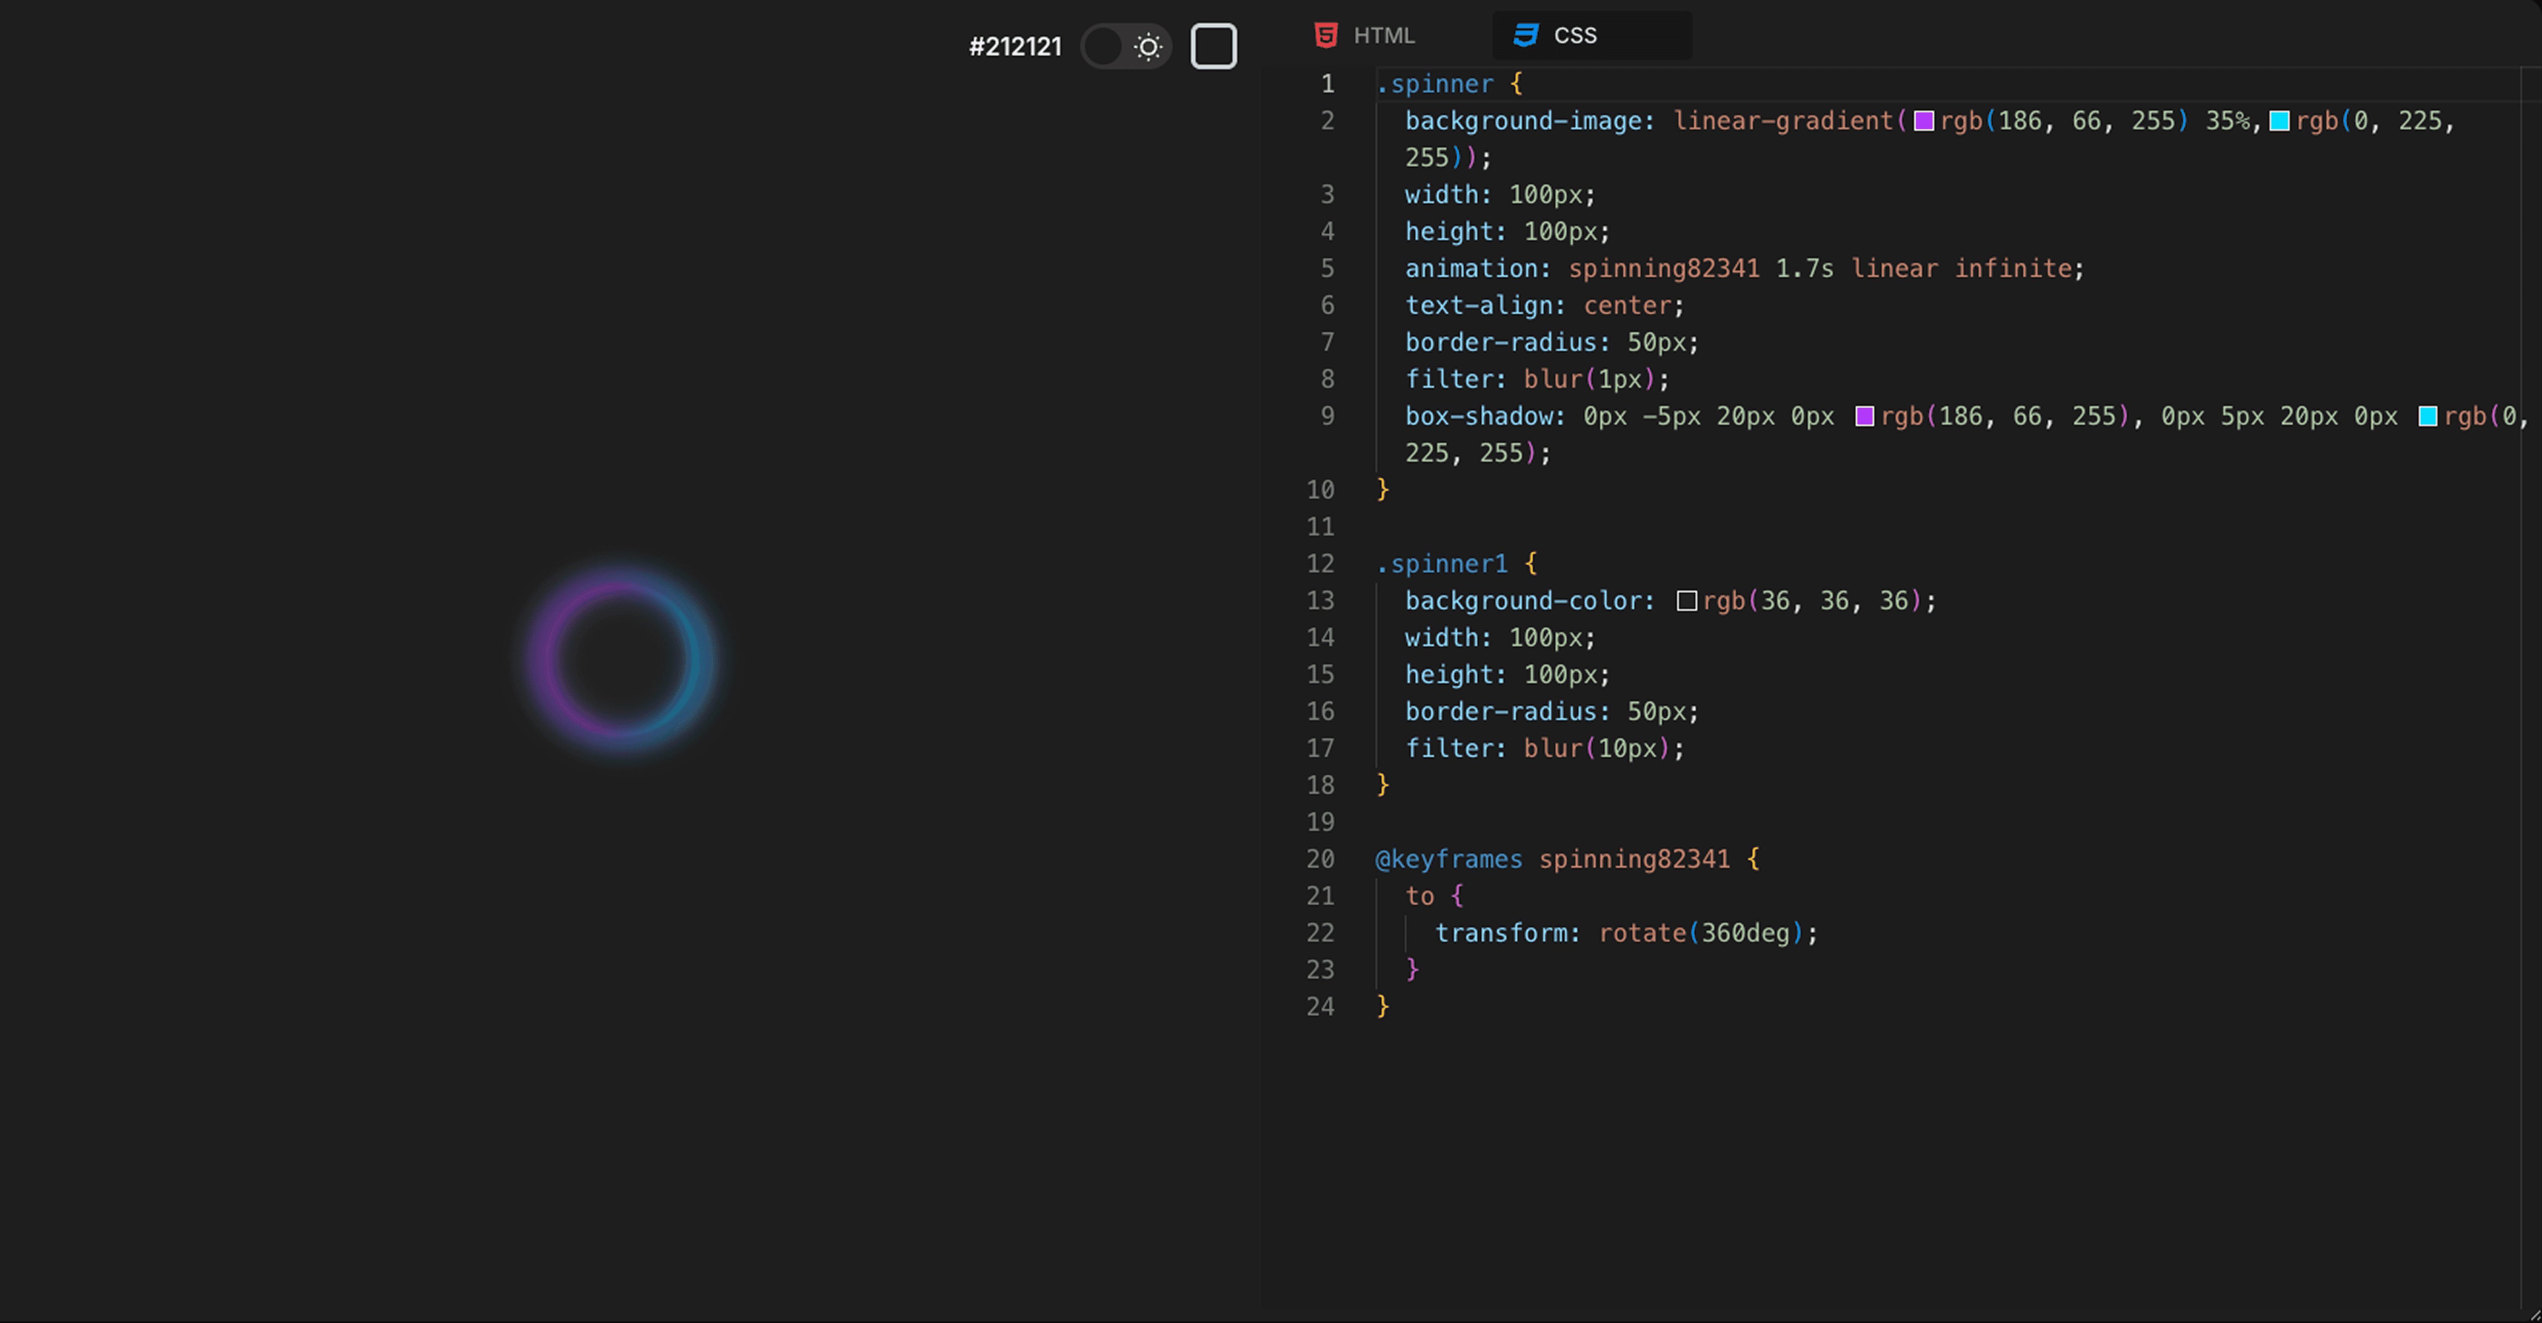
Task: Click the @keyframes keyword
Action: pyautogui.click(x=1449, y=859)
